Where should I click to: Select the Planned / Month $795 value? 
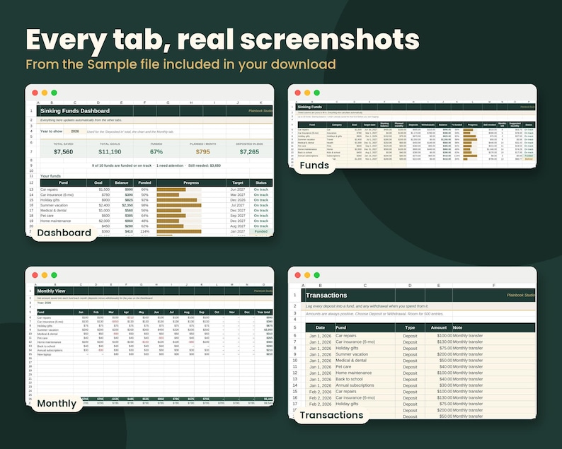(x=203, y=152)
